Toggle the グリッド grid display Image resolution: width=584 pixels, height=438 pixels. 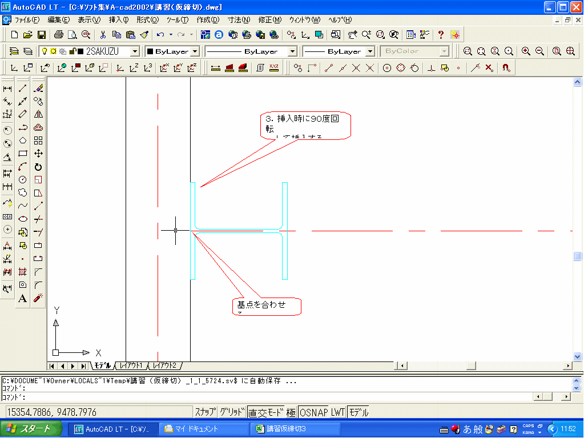coord(232,412)
